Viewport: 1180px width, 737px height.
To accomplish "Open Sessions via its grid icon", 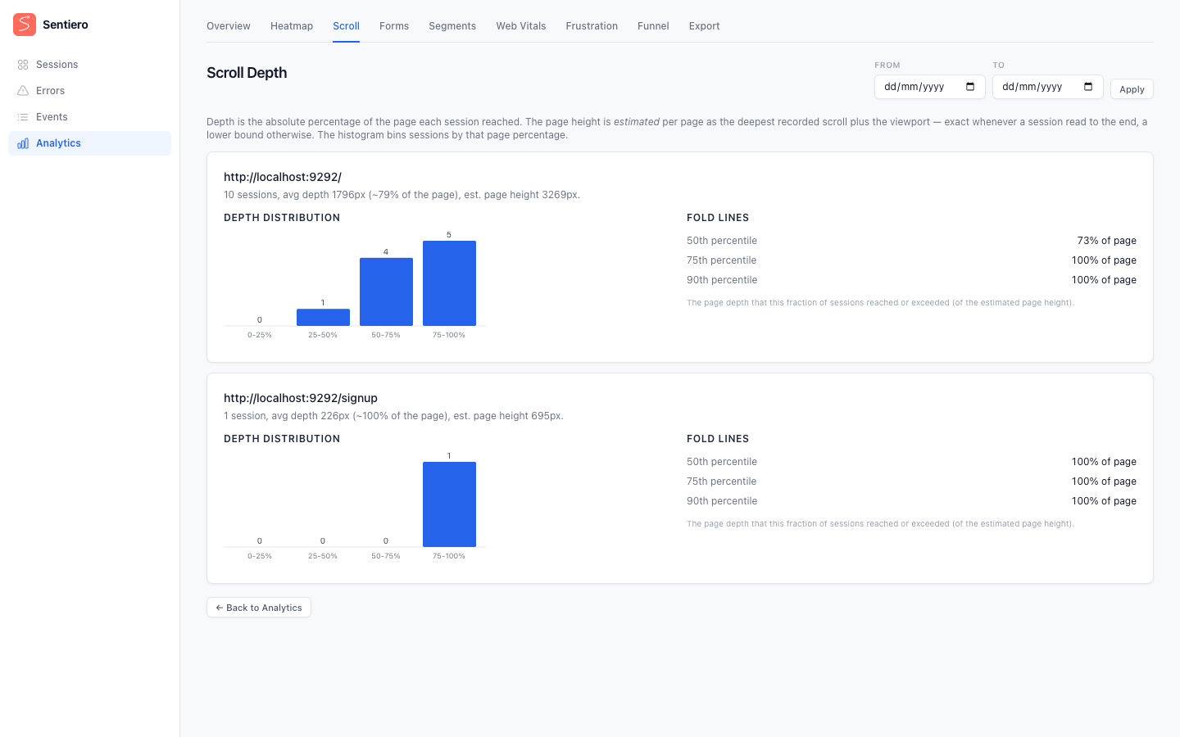I will [x=23, y=65].
